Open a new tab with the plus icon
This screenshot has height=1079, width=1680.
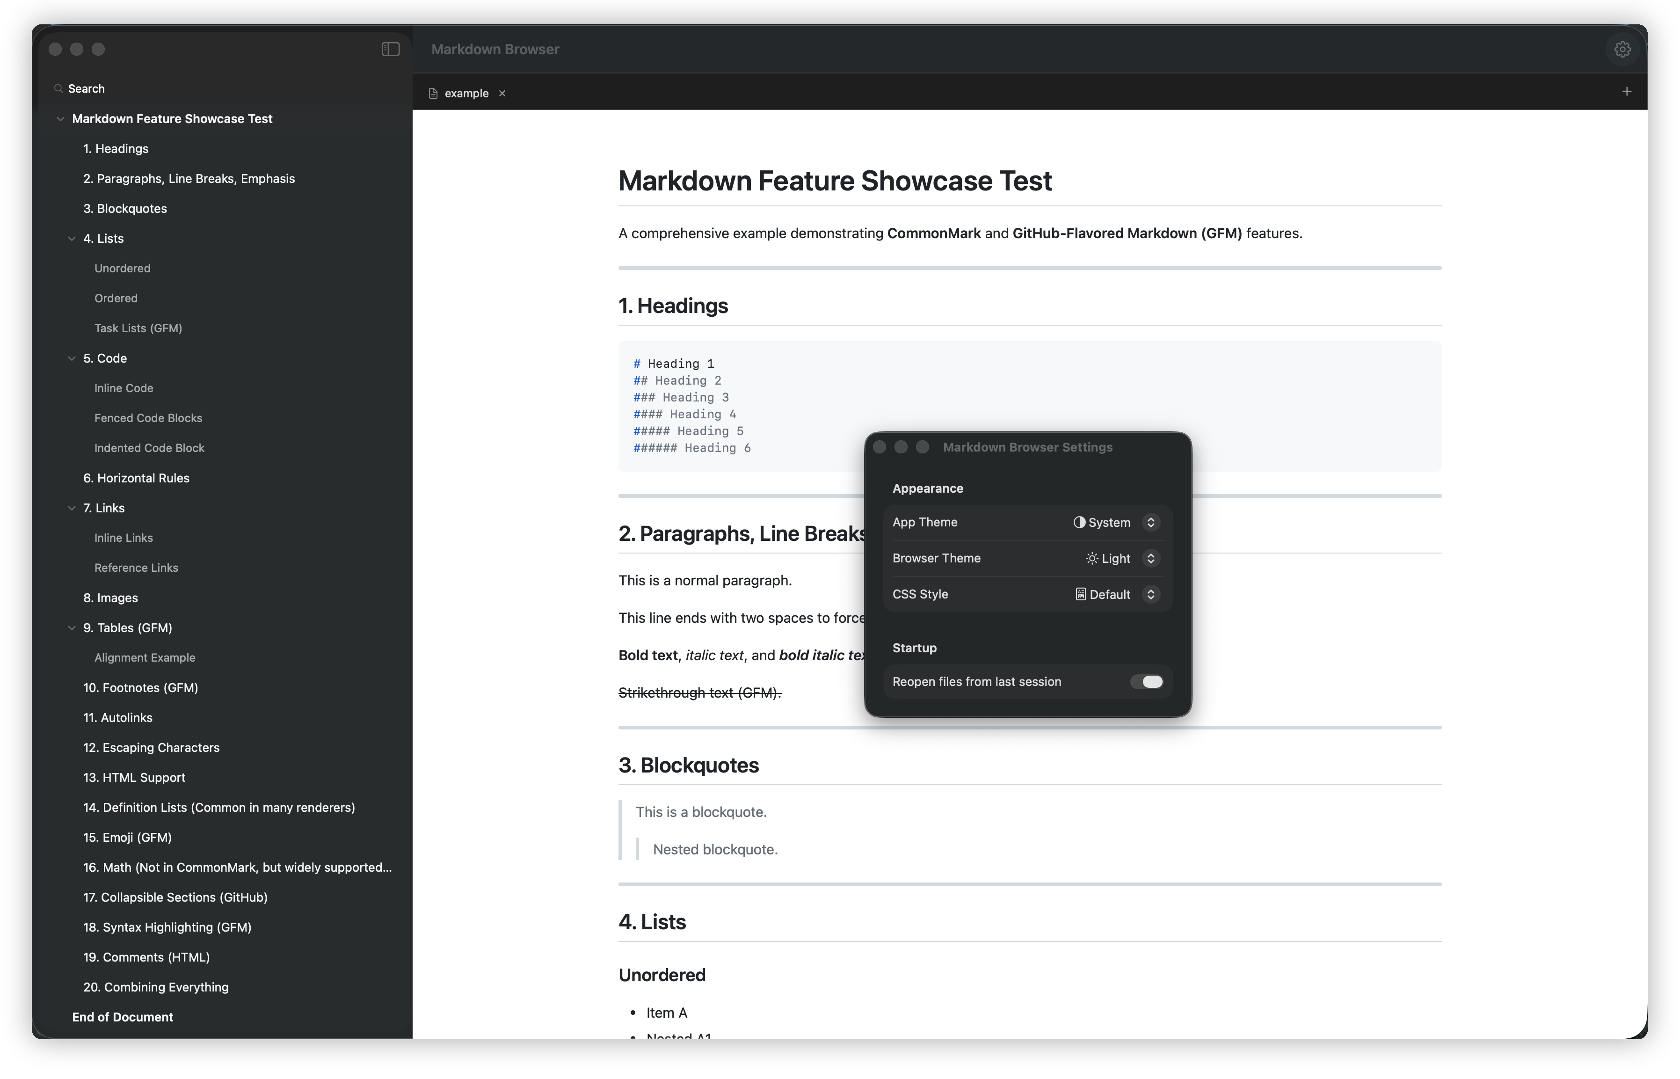1626,92
